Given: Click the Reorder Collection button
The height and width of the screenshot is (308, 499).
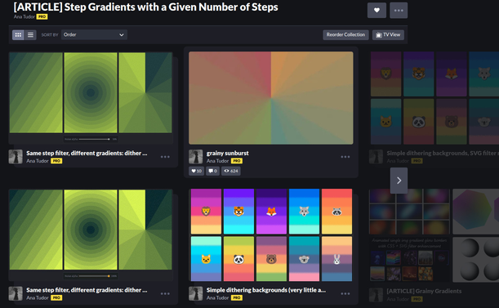Looking at the screenshot, I should tap(345, 34).
